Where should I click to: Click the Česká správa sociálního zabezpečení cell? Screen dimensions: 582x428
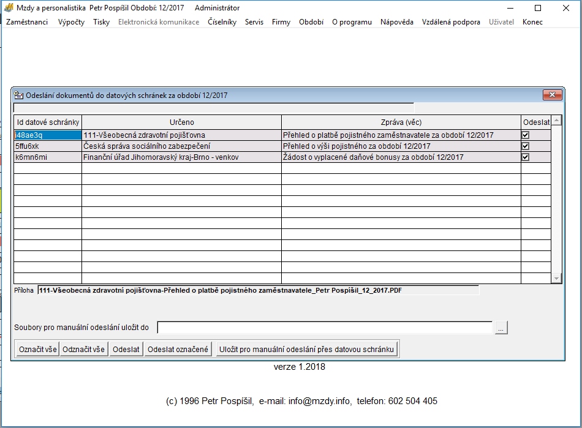pos(181,146)
